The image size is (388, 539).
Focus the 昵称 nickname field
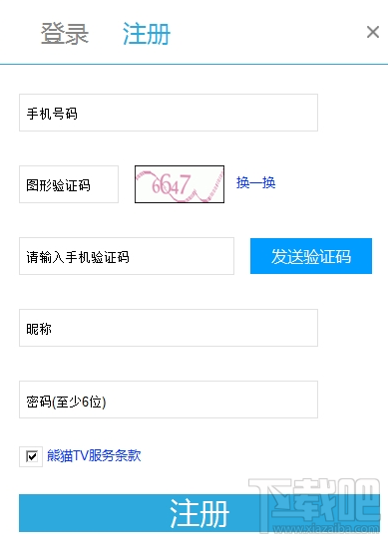tap(169, 328)
